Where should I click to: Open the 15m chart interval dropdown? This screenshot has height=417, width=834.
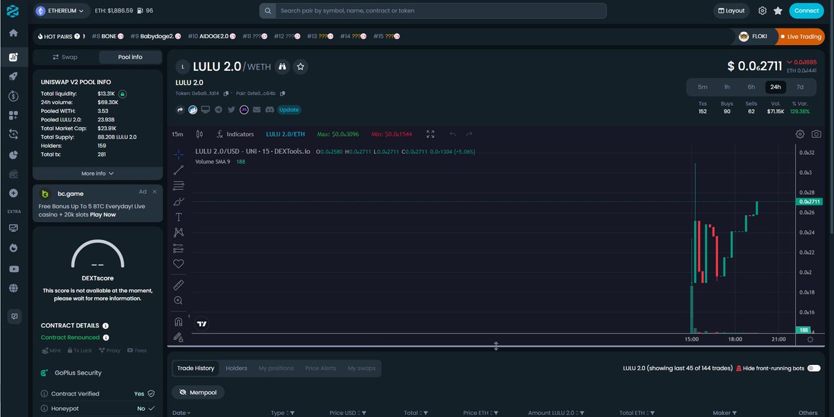tap(177, 134)
